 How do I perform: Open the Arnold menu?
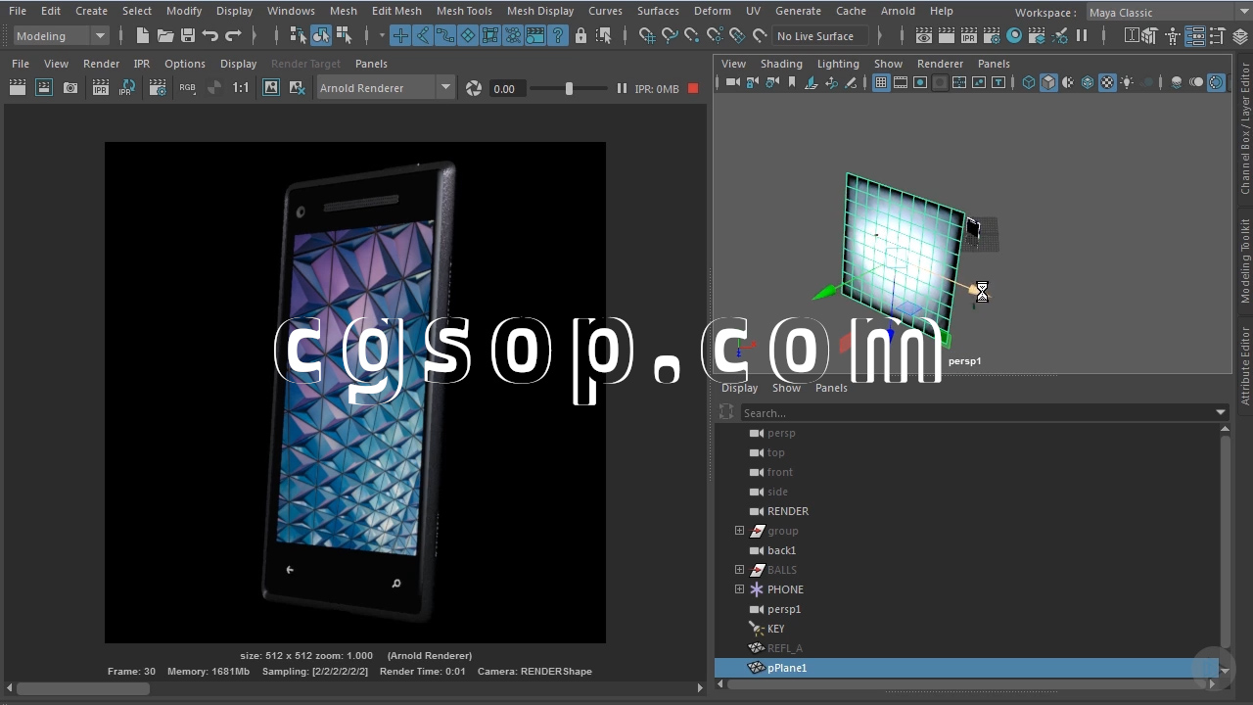click(x=898, y=11)
